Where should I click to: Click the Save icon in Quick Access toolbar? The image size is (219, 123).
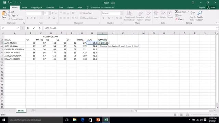[4, 2]
